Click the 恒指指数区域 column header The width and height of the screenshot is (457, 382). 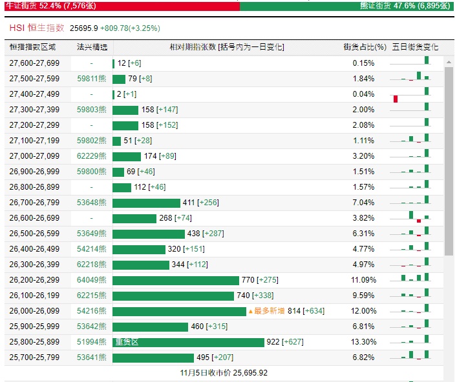[x=32, y=47]
